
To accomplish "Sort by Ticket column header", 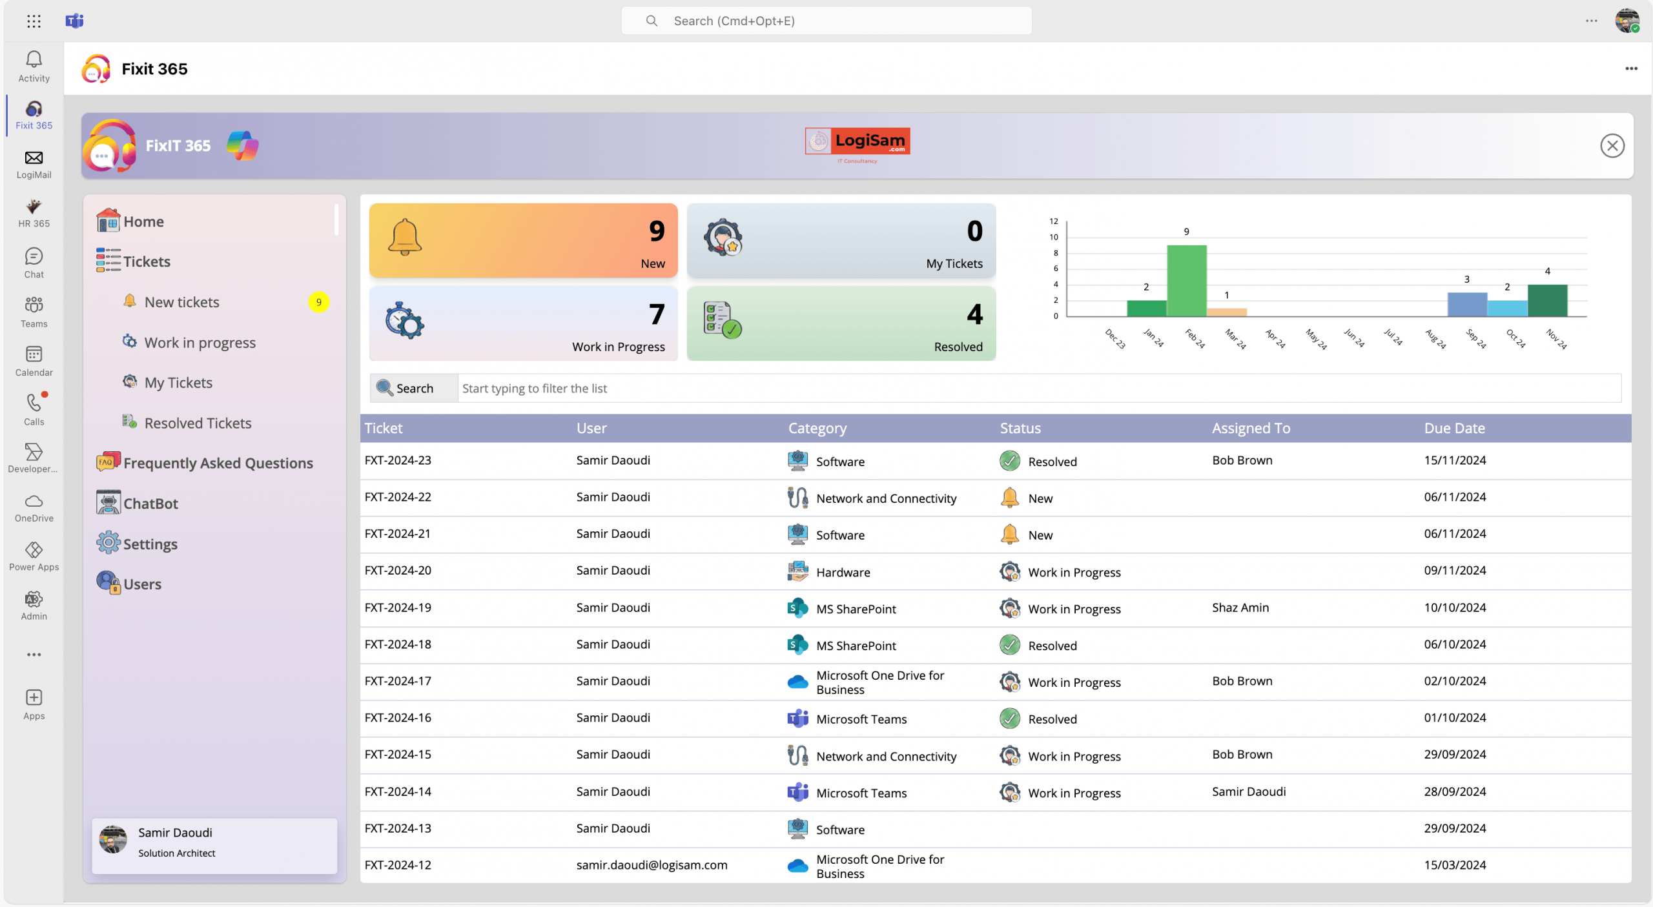I will (x=384, y=428).
